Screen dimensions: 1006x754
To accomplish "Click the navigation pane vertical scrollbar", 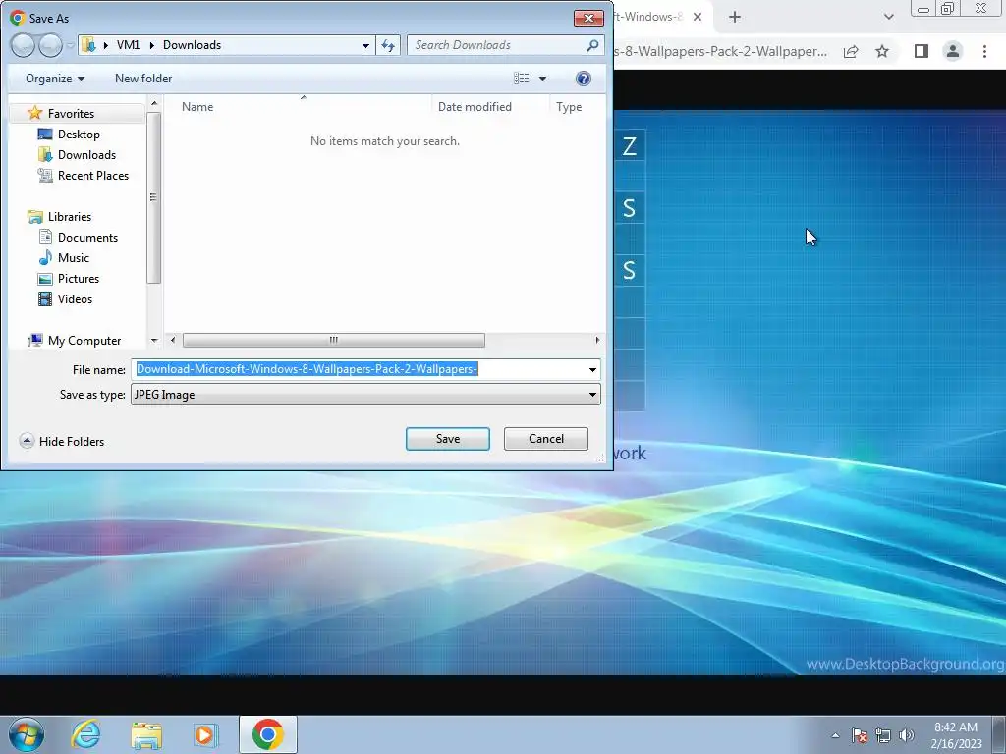I will [153, 197].
